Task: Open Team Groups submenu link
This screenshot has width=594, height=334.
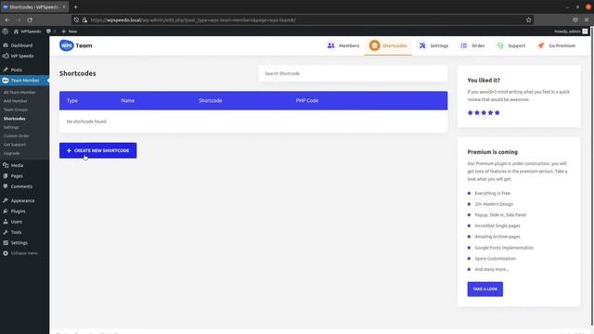Action: 16,109
